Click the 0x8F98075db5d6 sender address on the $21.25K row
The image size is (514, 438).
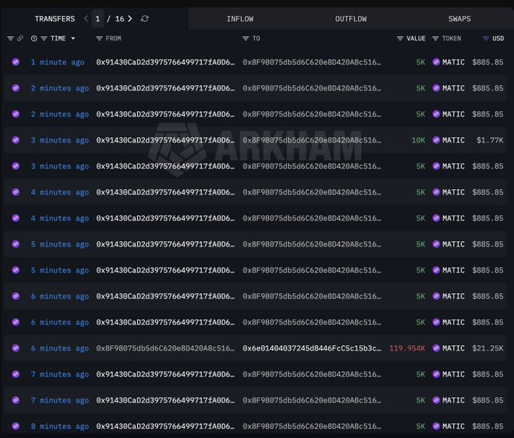pyautogui.click(x=165, y=348)
